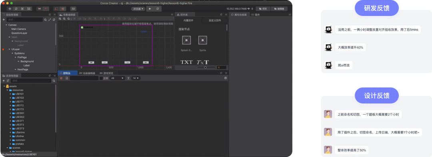The height and width of the screenshot is (157, 432).
Task: Collapse the Mask node
Action: click(9, 37)
